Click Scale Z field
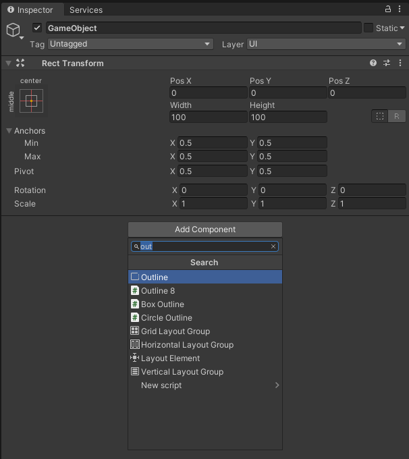Screen dimensions: 409x459 372,203
